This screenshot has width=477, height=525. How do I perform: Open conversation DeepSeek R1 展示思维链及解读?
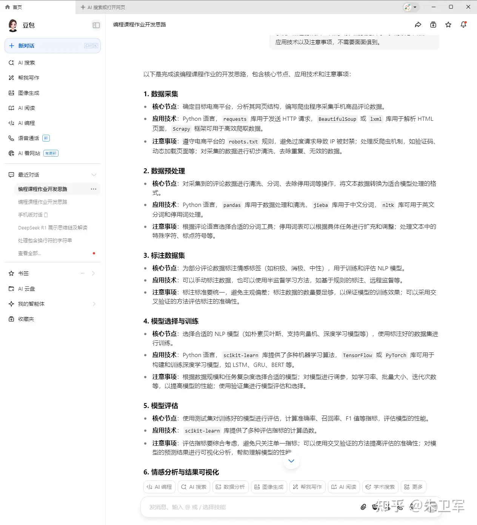(x=53, y=228)
